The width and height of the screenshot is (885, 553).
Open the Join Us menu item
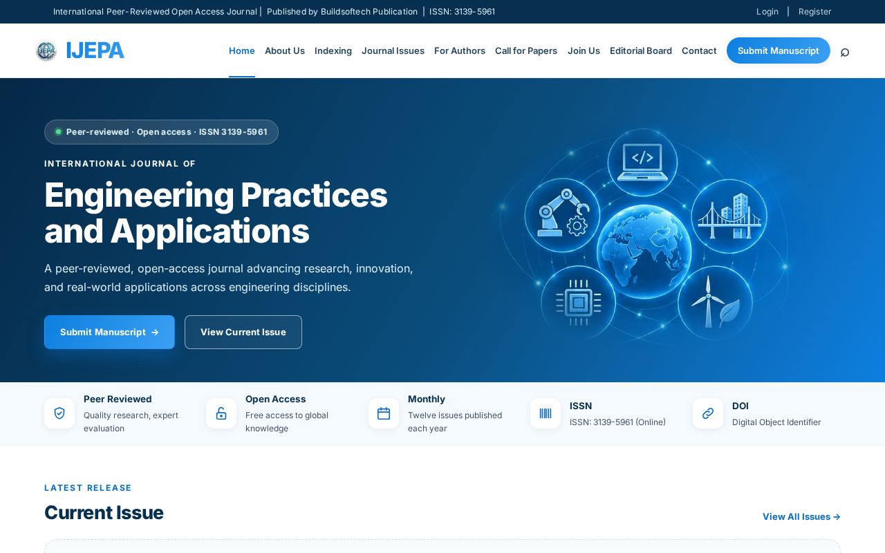(x=584, y=50)
